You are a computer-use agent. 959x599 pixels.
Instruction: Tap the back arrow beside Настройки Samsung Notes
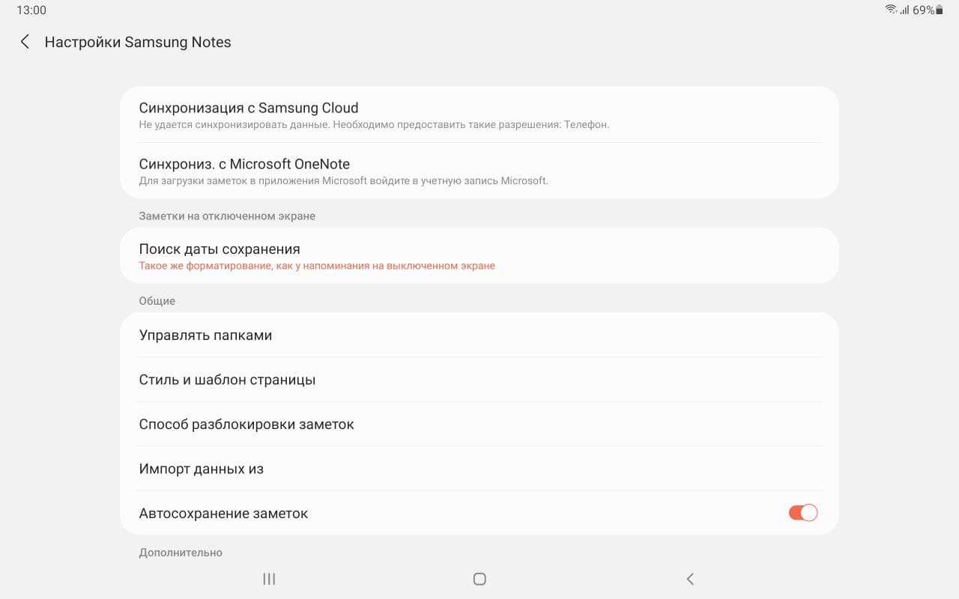(25, 42)
